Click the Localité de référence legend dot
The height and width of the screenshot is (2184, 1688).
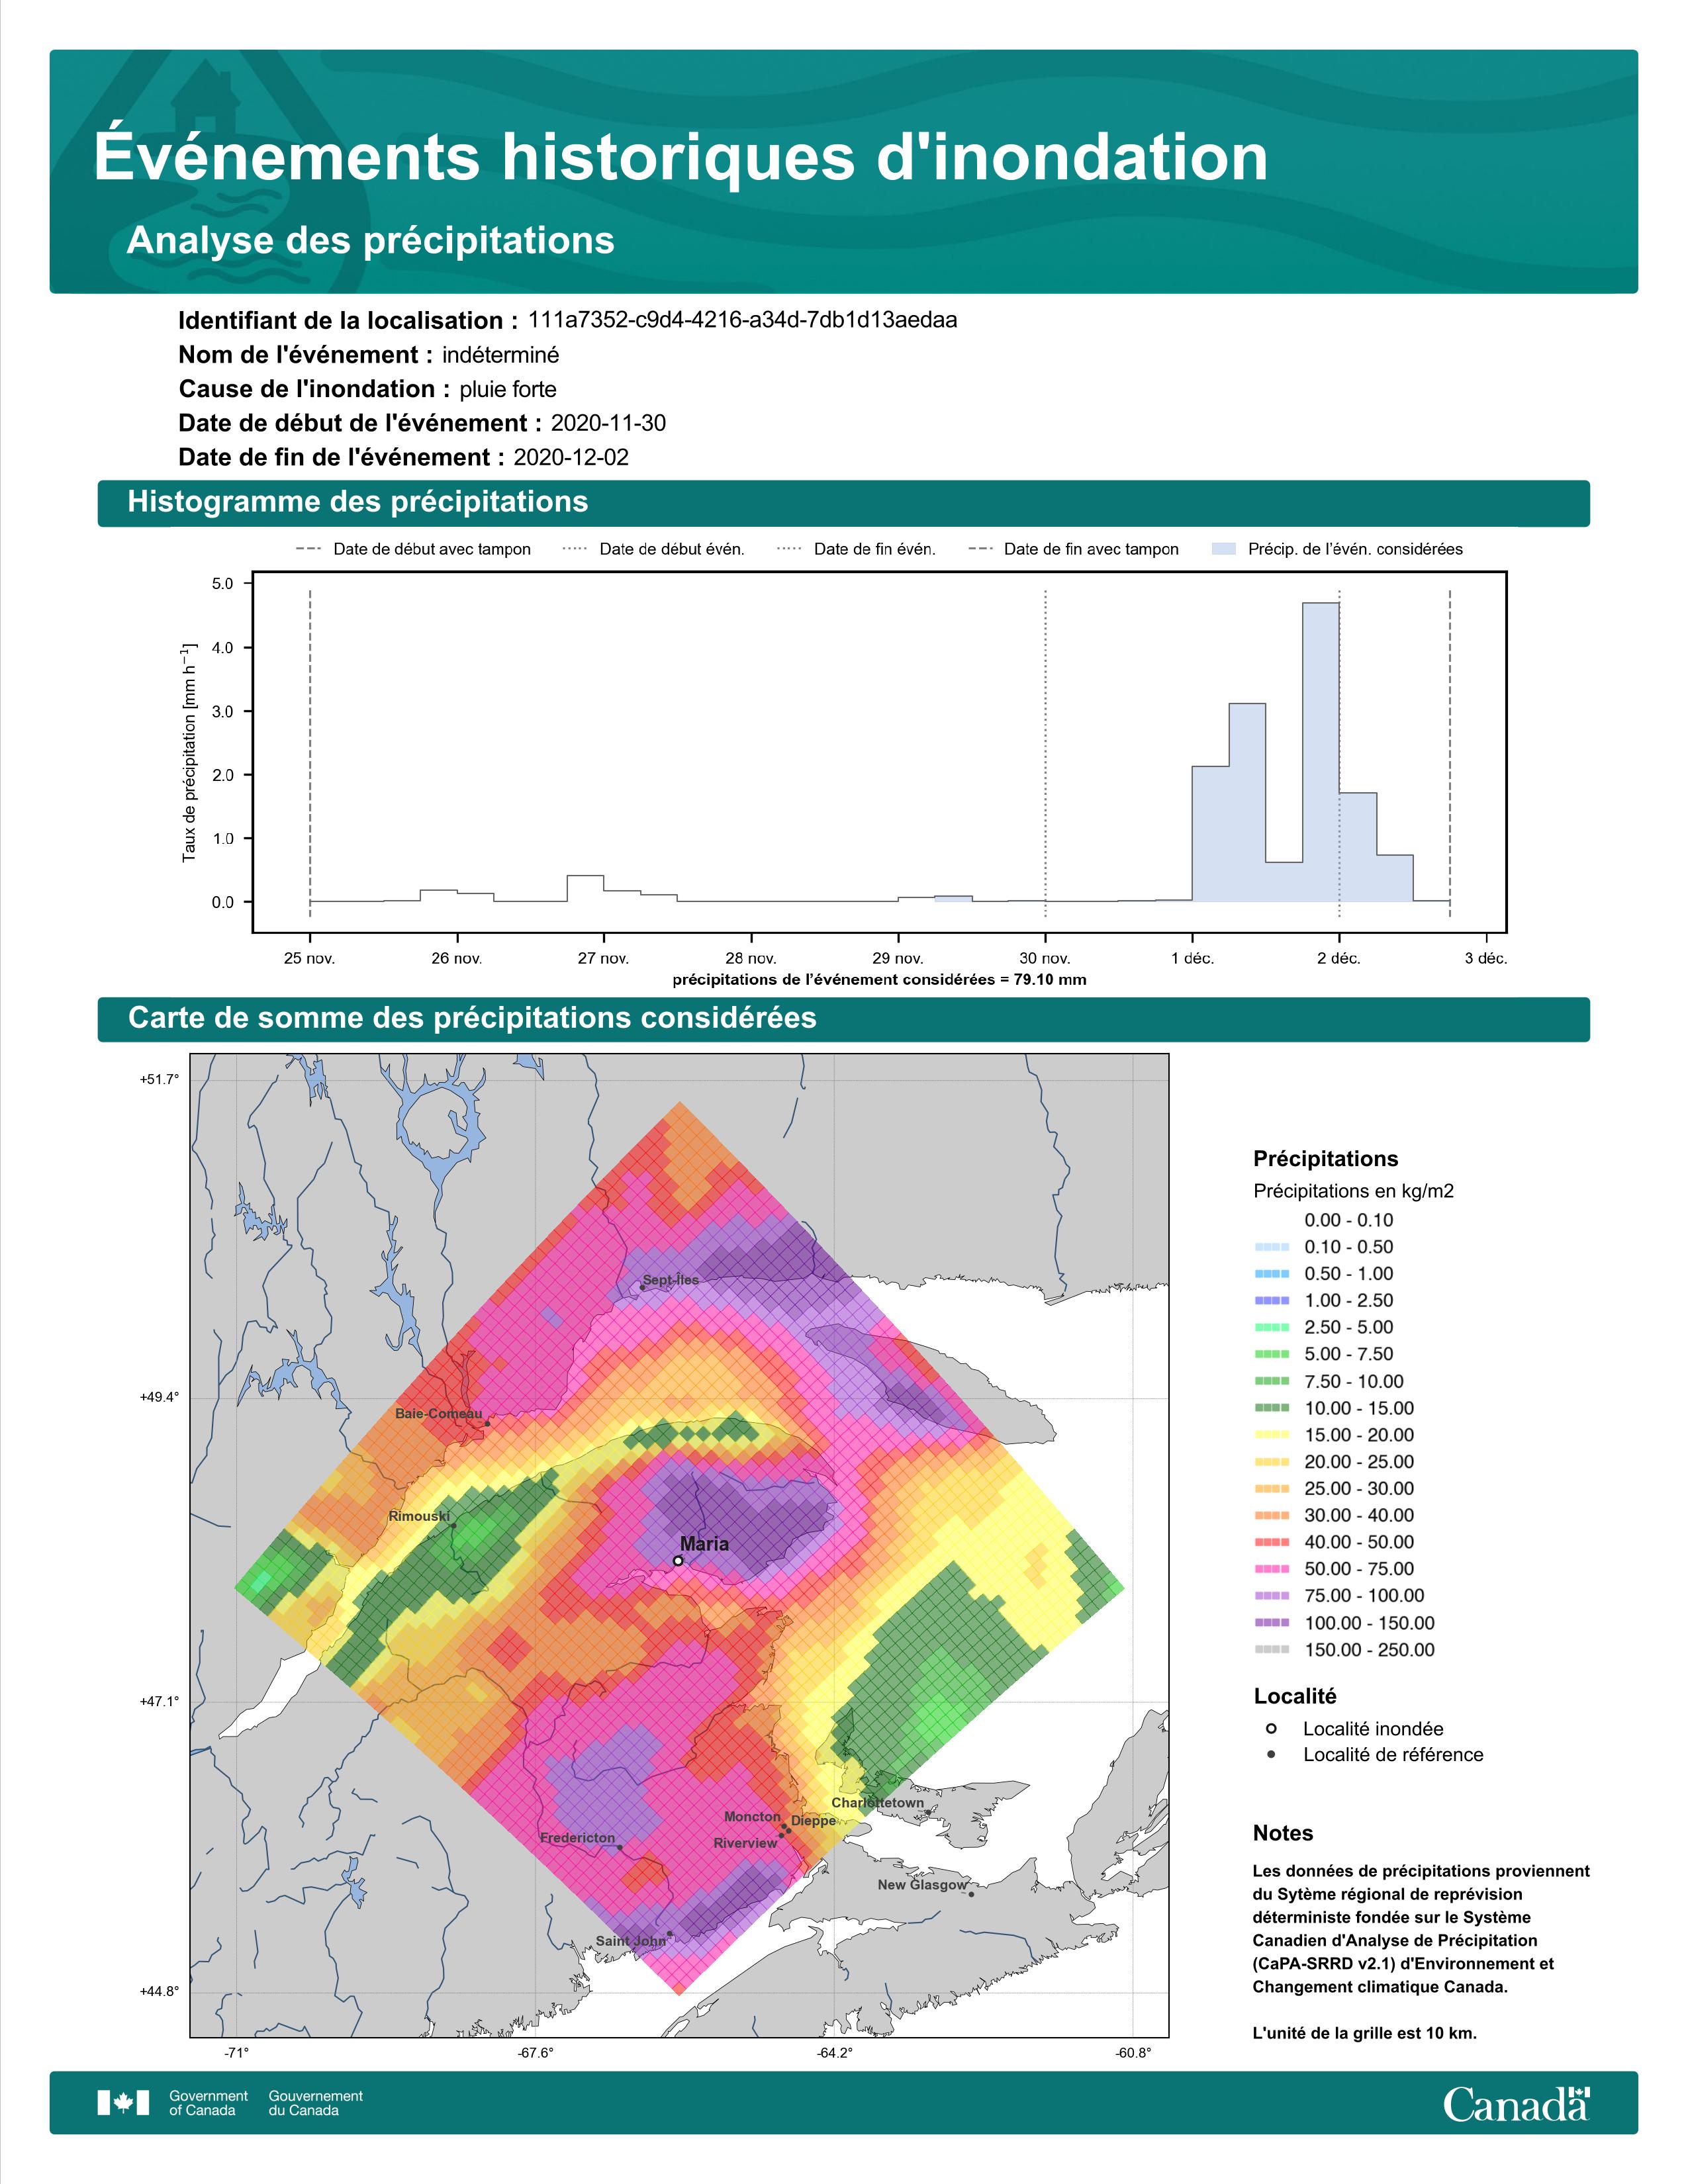[1270, 1754]
